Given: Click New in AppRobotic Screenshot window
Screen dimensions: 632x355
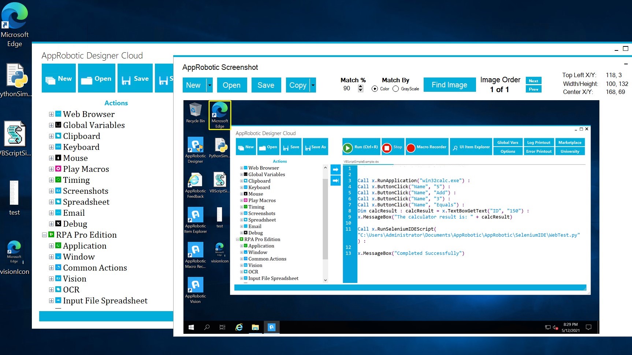Looking at the screenshot, I should (x=194, y=85).
